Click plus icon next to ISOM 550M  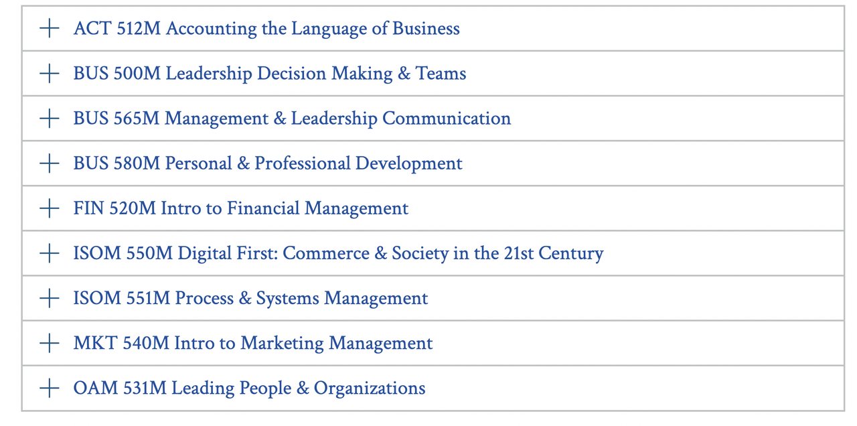[50, 253]
